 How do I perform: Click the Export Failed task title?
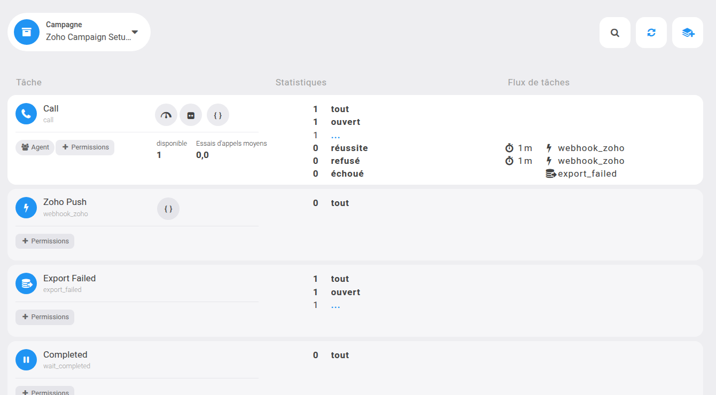69,278
